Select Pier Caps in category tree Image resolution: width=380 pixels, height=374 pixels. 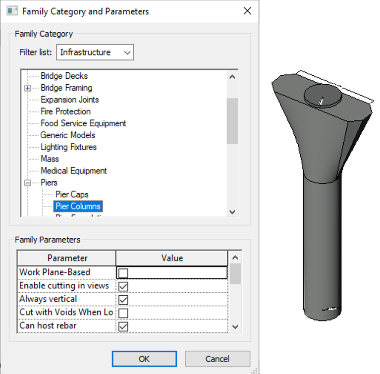(72, 194)
